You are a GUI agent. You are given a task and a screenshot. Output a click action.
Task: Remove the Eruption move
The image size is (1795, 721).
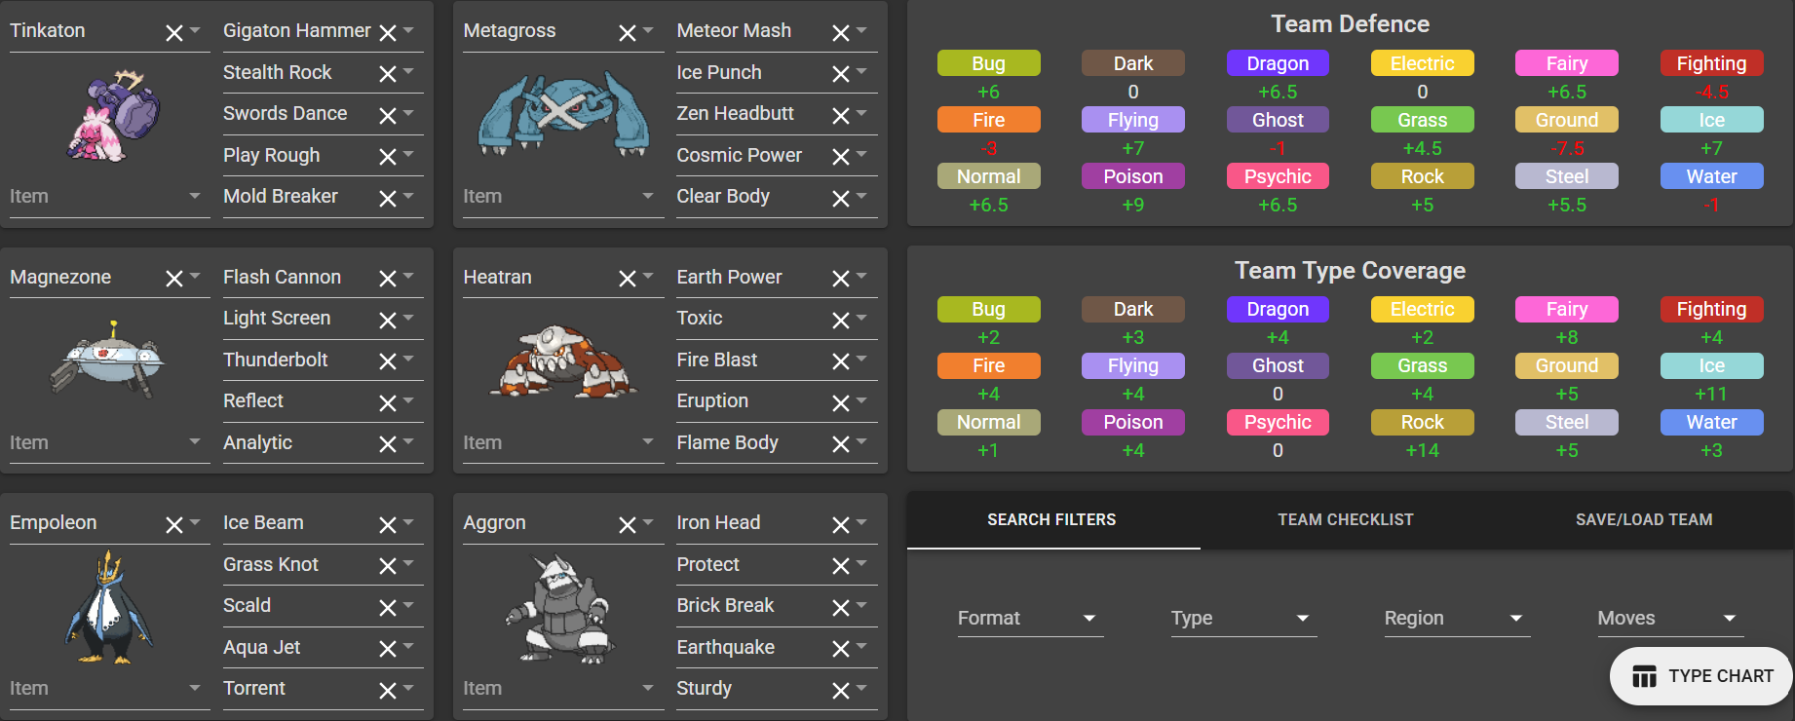[x=841, y=403]
